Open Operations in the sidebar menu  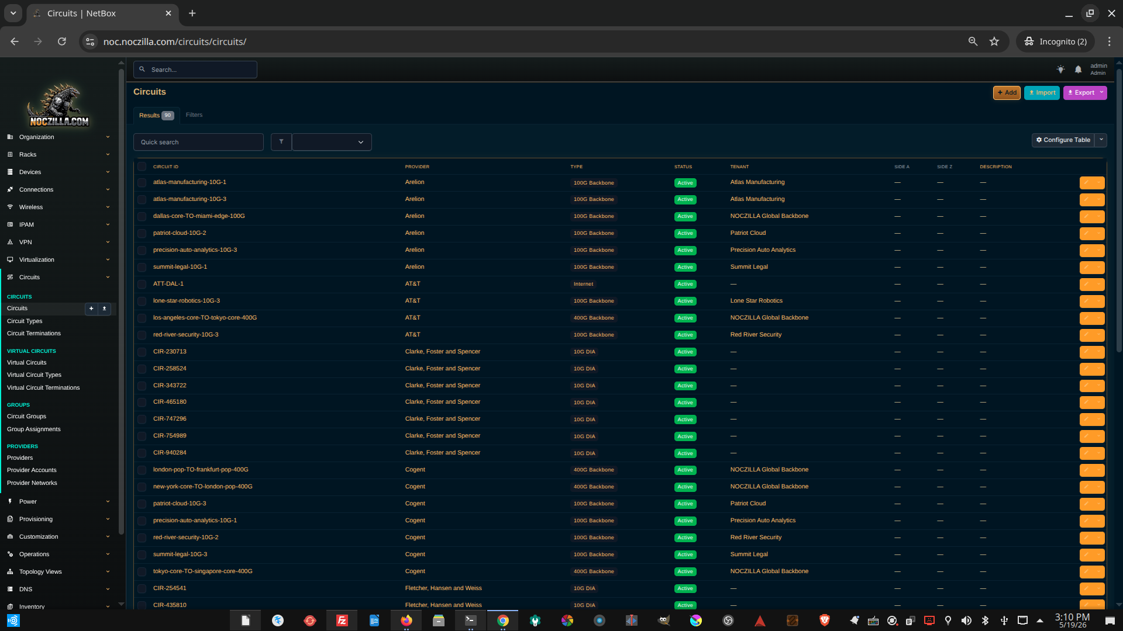[x=34, y=554]
